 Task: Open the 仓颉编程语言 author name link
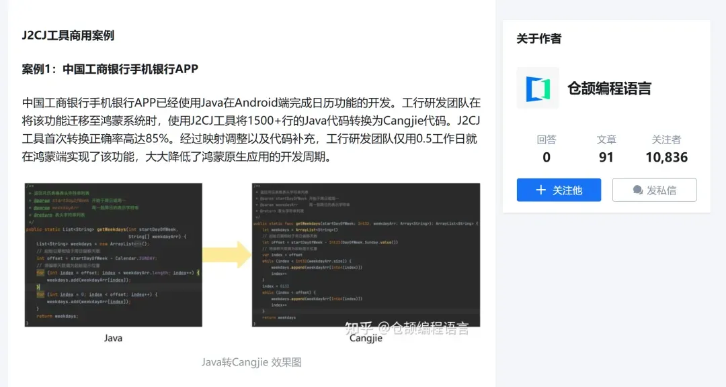(x=609, y=89)
